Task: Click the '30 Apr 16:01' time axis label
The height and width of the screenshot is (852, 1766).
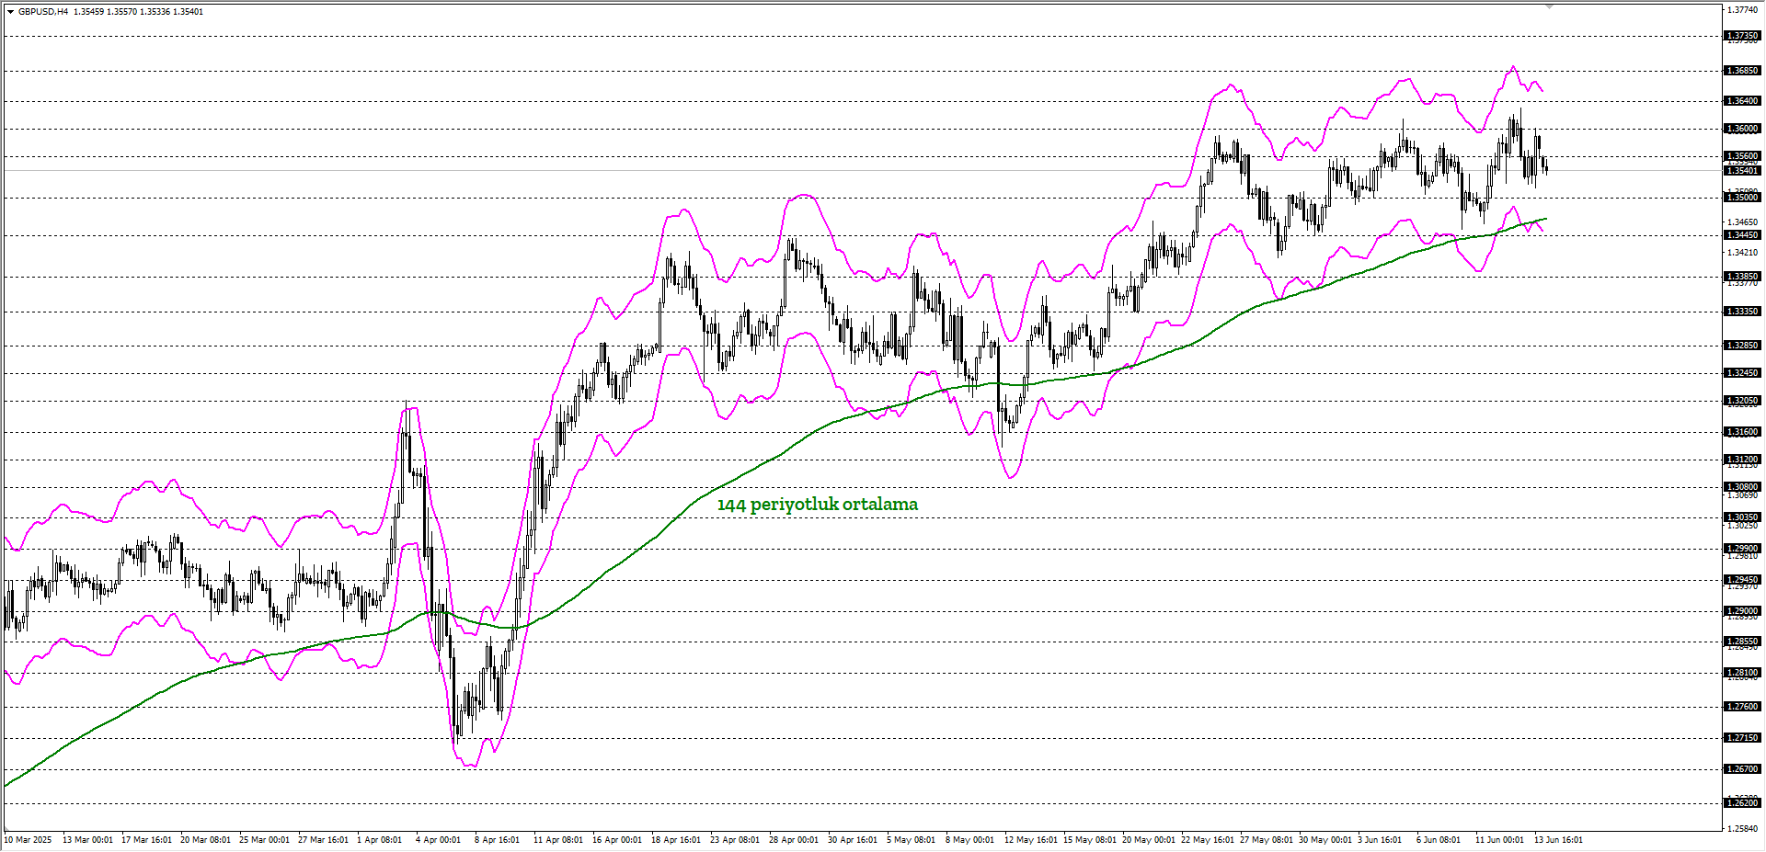Action: pos(853,840)
